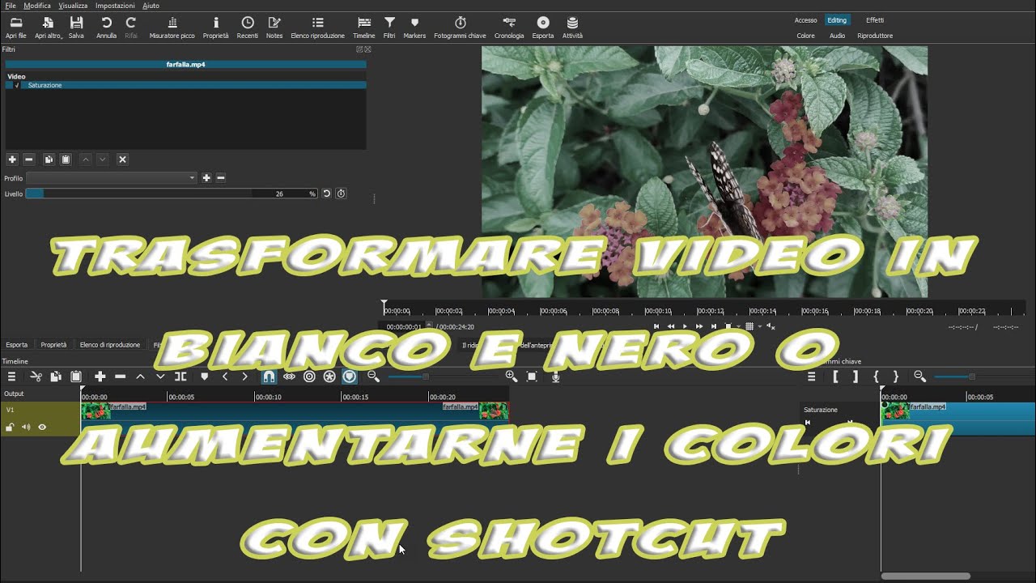Click the Apri altro toolbar icon
1036x583 pixels.
click(x=49, y=28)
